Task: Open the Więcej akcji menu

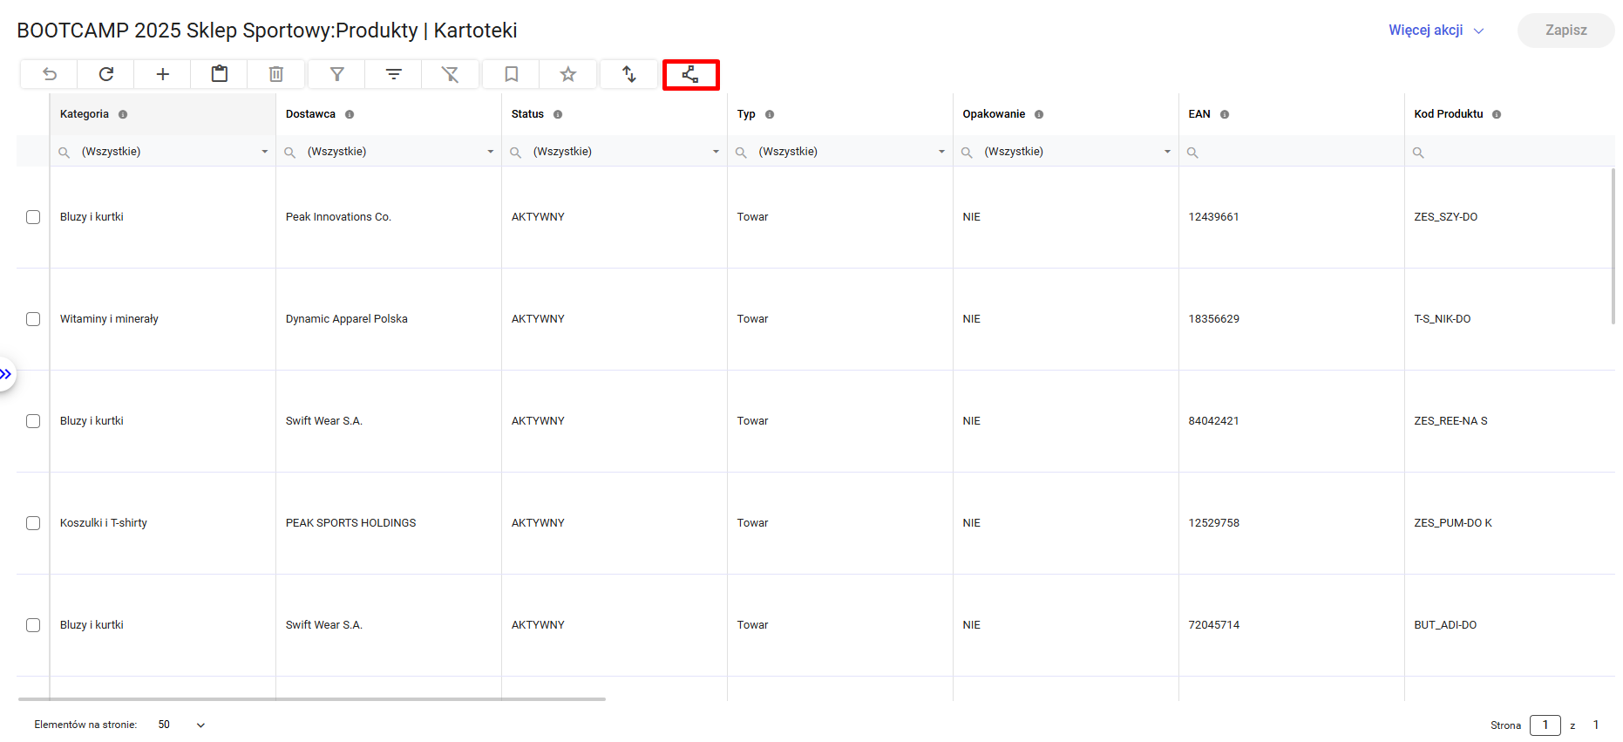Action: (x=1436, y=31)
